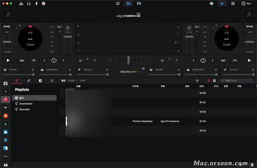This screenshot has width=257, height=168.
Task: Click Set cue button on left deck
Action: point(22,60)
